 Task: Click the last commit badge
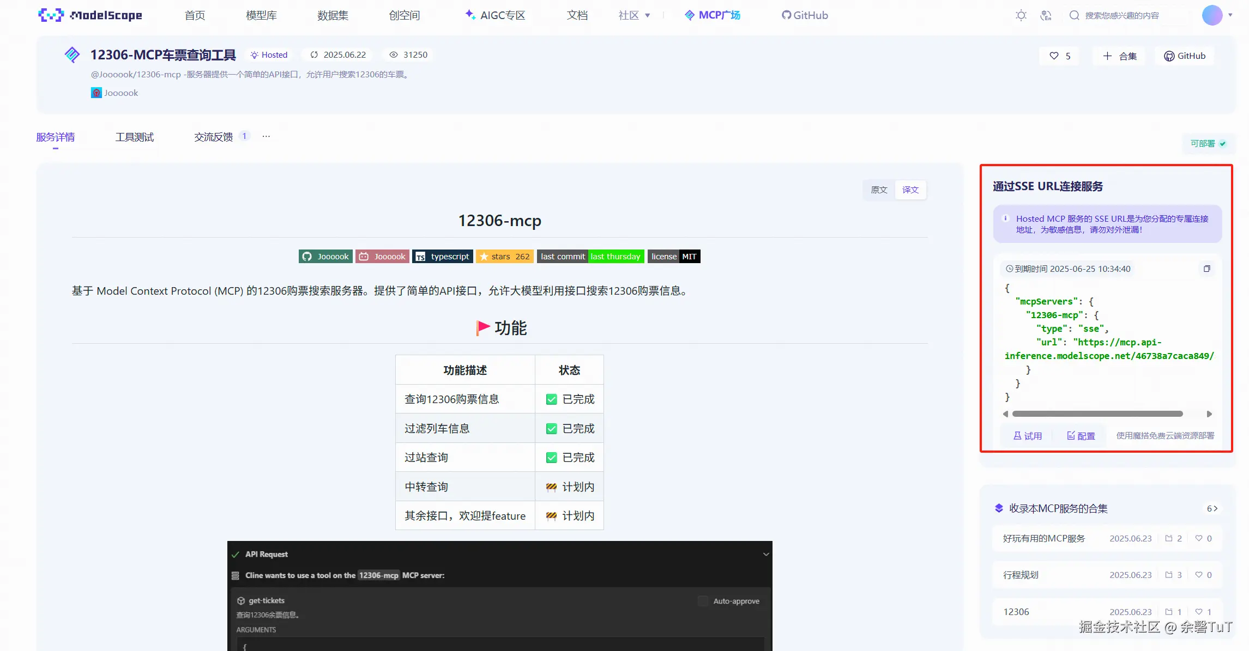click(x=590, y=257)
